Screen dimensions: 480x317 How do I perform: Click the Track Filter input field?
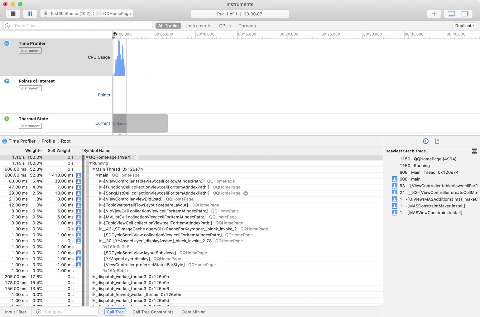(x=81, y=26)
